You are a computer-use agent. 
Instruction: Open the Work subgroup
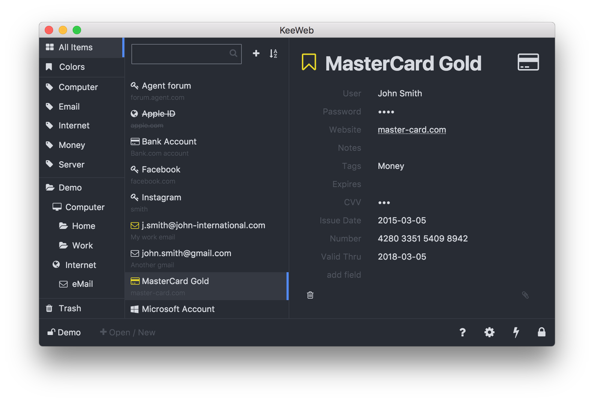pos(82,245)
